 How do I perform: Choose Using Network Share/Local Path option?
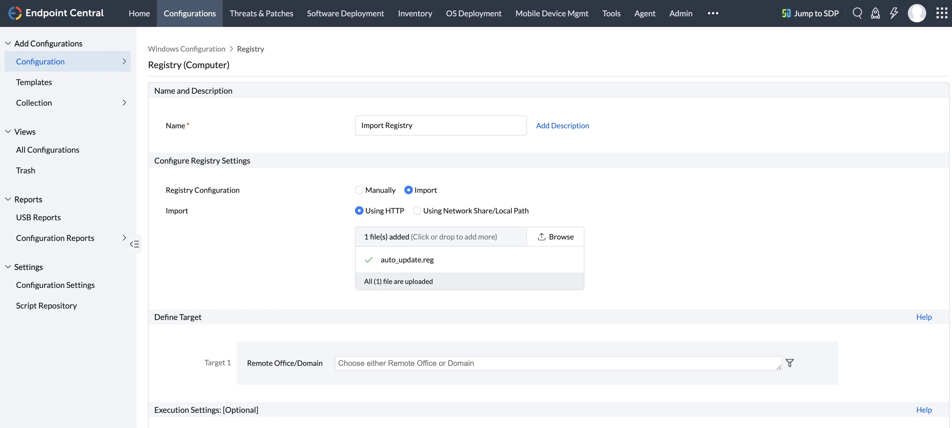click(417, 211)
